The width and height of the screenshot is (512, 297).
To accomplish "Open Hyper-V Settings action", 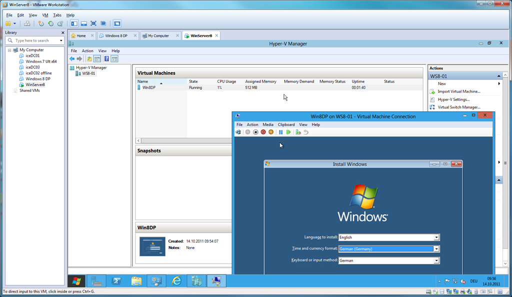I will [453, 100].
